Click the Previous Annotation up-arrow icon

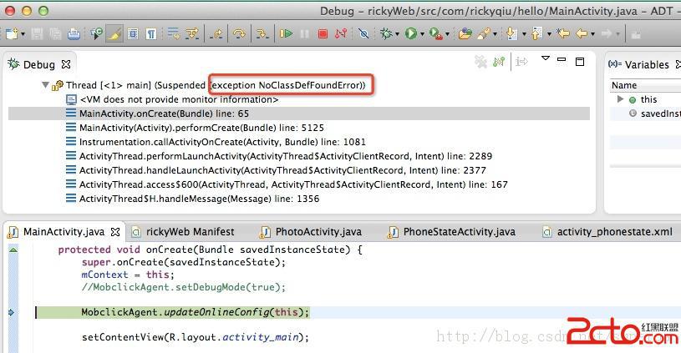pyautogui.click(x=537, y=33)
